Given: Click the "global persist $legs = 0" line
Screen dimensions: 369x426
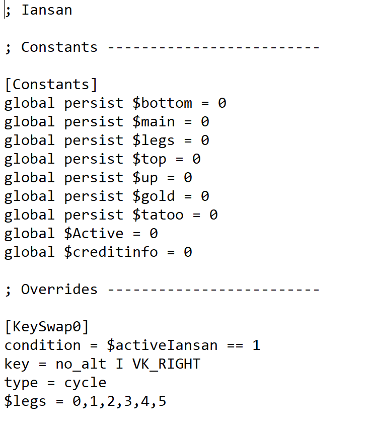Looking at the screenshot, I should (x=106, y=140).
